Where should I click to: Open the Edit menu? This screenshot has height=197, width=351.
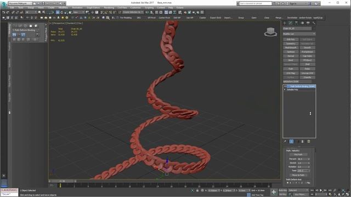click(x=12, y=8)
